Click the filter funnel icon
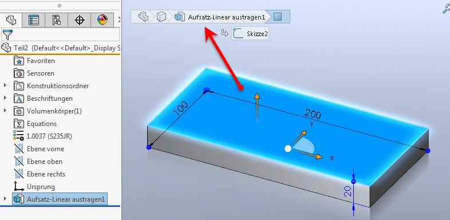Viewport: 450px width, 220px height. [x=7, y=35]
